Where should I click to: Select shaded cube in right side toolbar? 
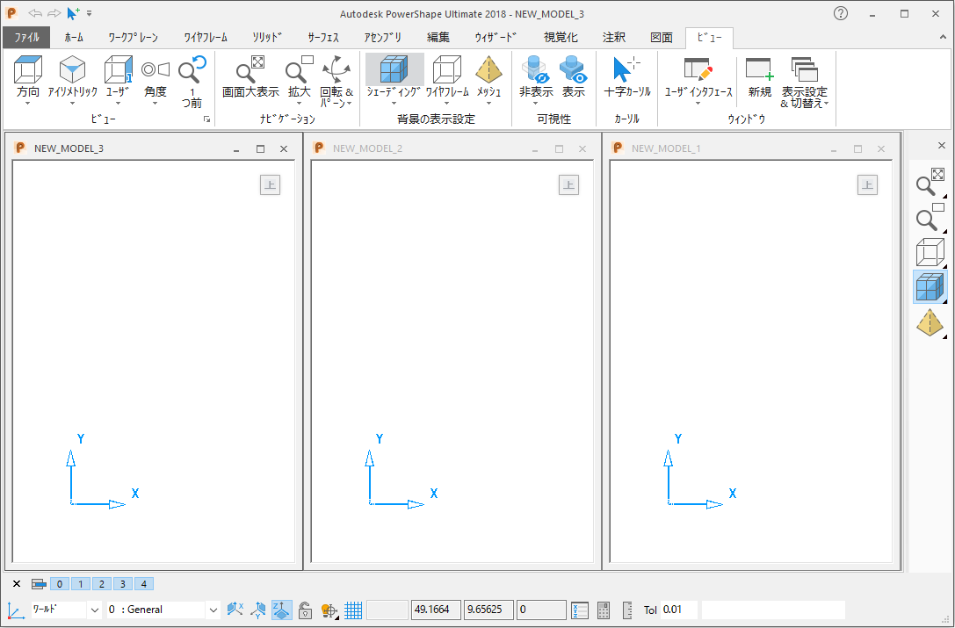pyautogui.click(x=930, y=287)
